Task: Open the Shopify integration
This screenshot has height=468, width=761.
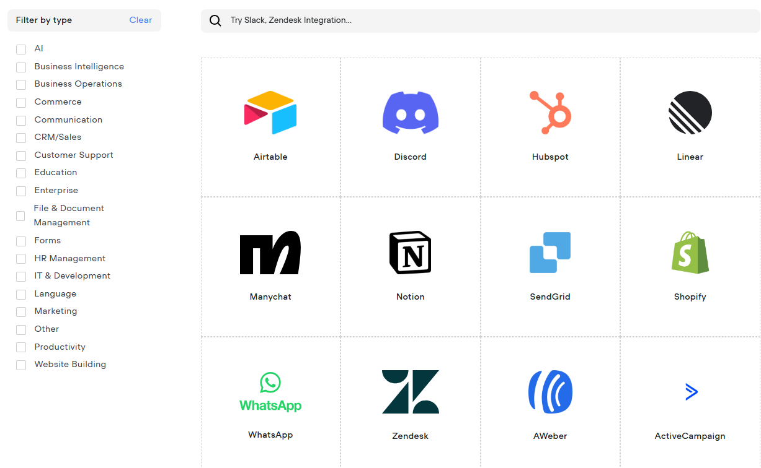Action: pyautogui.click(x=690, y=253)
